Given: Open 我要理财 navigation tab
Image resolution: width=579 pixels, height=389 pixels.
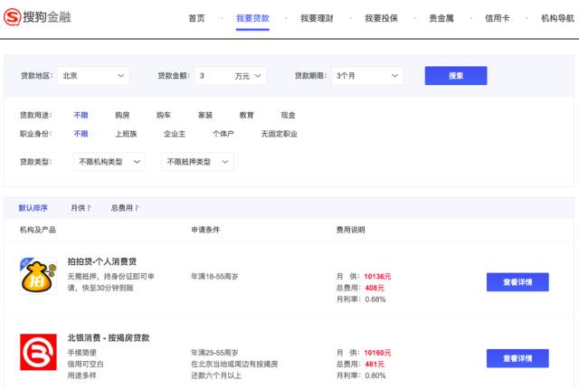Looking at the screenshot, I should click(317, 18).
